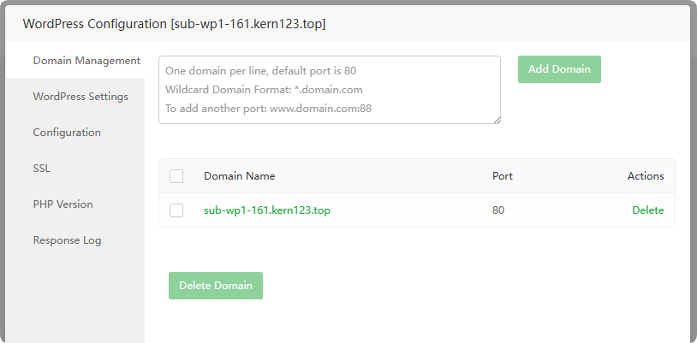This screenshot has height=343, width=697.
Task: Open the Configuration sidebar tab
Action: click(x=67, y=133)
